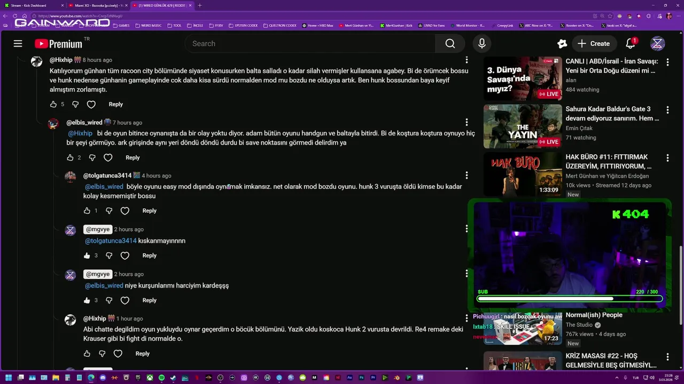Heart Hixhip's 1 hour ago comment

118,354
